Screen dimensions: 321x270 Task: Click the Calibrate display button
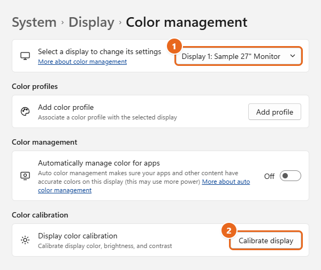266,241
